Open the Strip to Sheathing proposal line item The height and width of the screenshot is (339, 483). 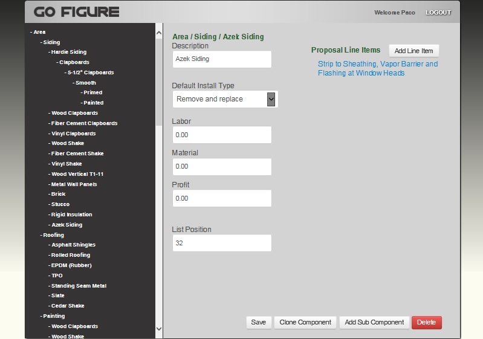[377, 68]
